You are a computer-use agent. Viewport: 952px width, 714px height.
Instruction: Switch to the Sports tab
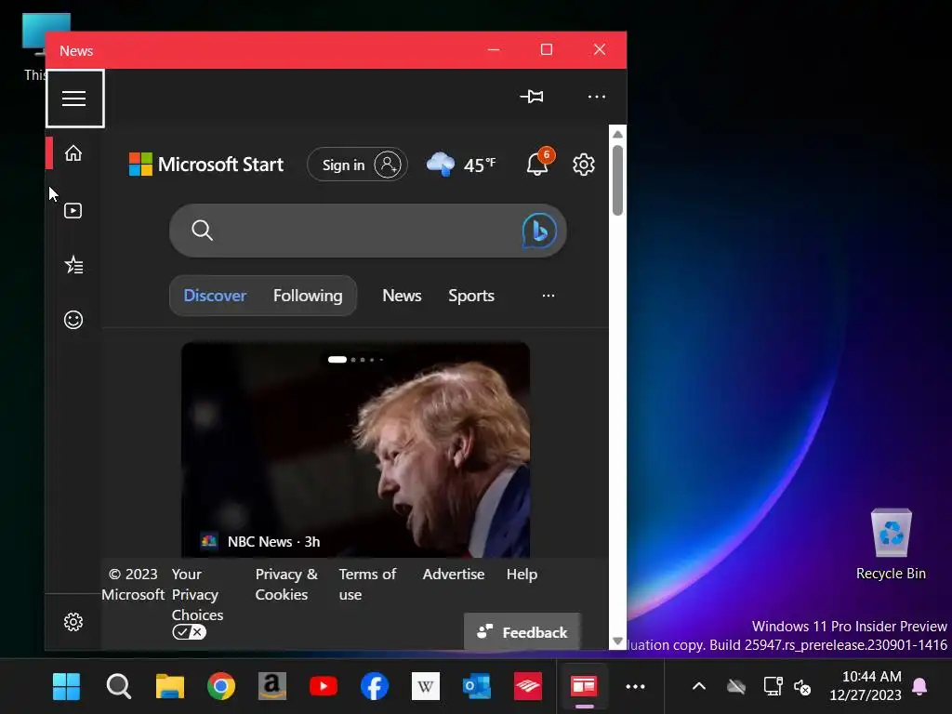coord(471,296)
